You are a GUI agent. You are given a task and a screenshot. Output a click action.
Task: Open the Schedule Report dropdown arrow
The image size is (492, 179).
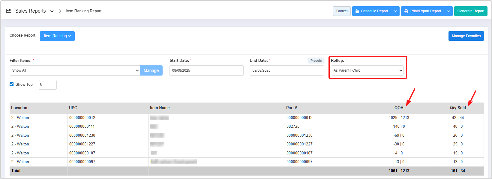pyautogui.click(x=395, y=11)
